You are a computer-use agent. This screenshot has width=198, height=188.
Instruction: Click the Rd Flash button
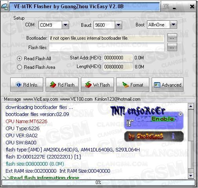click(62, 85)
